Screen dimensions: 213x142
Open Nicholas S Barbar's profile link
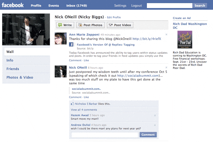[x=86, y=104]
